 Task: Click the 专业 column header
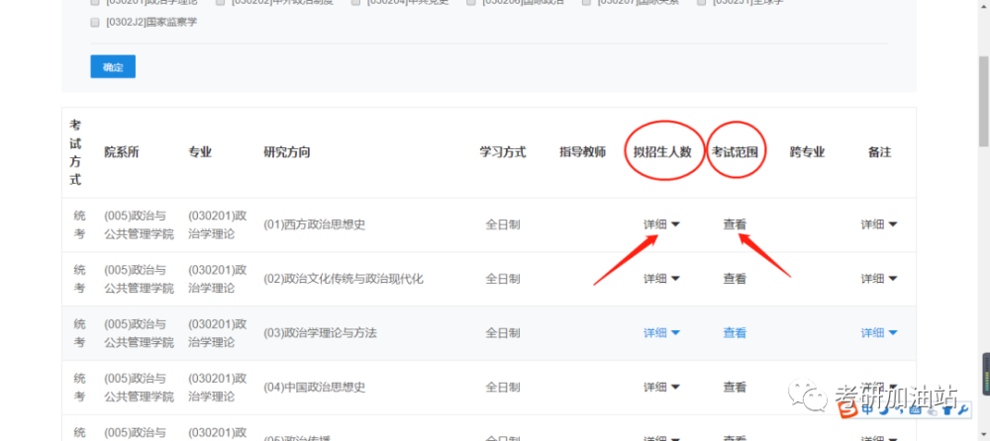tap(200, 152)
